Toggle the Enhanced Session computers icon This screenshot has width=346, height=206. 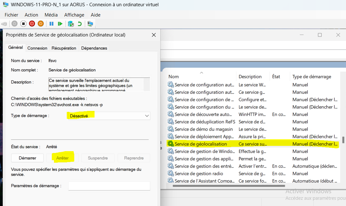tap(90, 24)
